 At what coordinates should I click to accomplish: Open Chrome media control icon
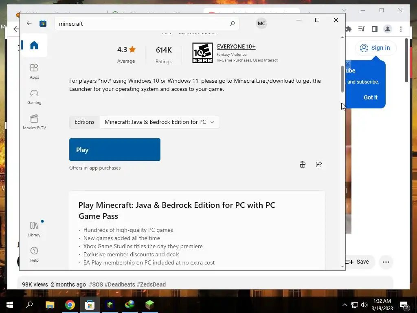362,29
